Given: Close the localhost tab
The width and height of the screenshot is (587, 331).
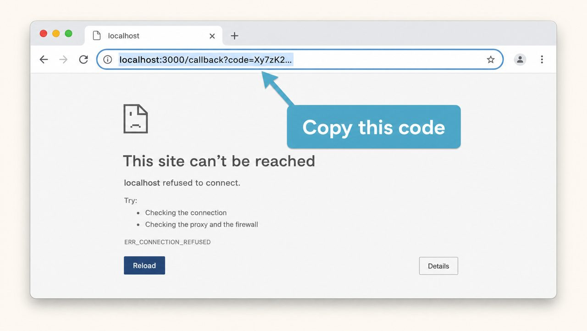Looking at the screenshot, I should (x=212, y=36).
